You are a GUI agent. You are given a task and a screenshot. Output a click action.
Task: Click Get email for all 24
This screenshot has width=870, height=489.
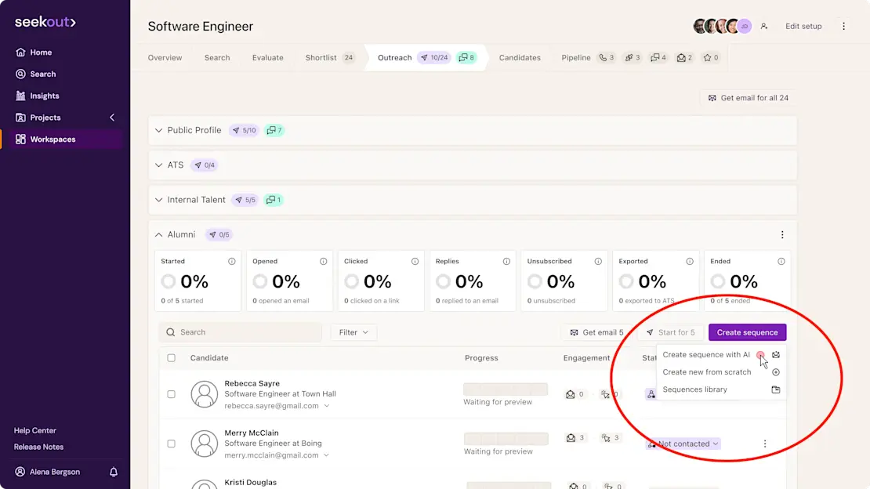[x=749, y=98]
